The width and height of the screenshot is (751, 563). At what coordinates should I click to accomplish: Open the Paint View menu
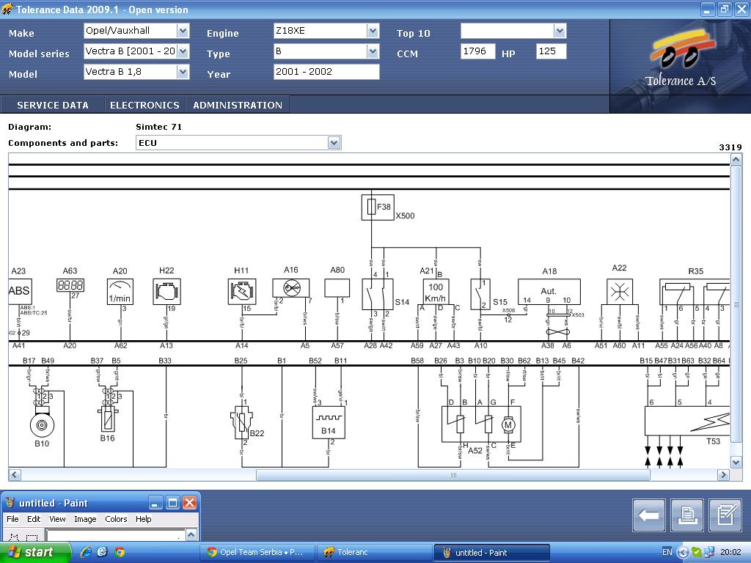[57, 519]
